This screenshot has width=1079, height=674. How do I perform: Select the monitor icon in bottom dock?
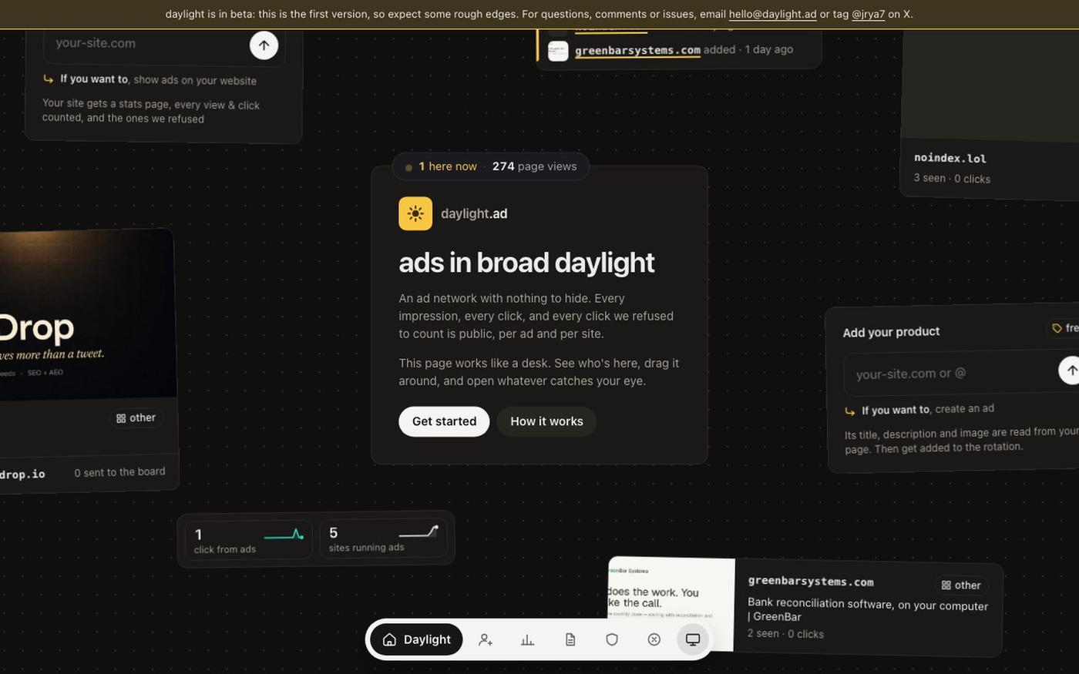tap(693, 639)
